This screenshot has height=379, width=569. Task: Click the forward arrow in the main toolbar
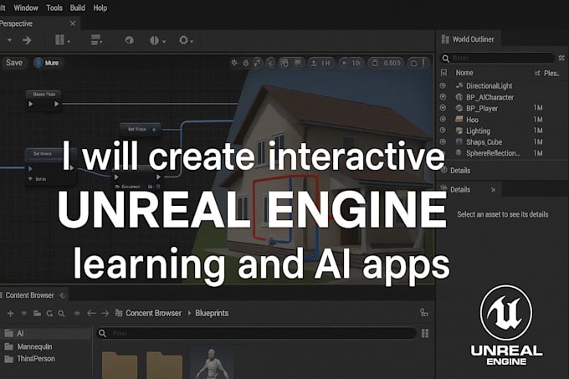click(x=27, y=40)
